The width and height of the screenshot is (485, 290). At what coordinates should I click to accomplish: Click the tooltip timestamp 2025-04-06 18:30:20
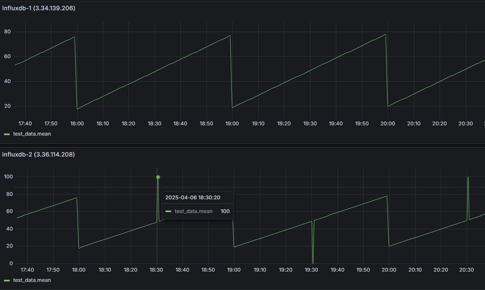click(x=192, y=197)
